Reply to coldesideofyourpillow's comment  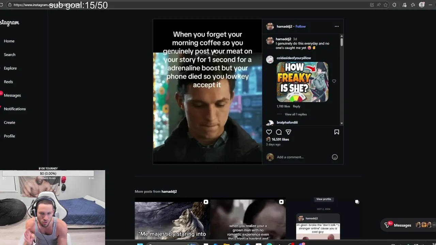click(x=297, y=106)
